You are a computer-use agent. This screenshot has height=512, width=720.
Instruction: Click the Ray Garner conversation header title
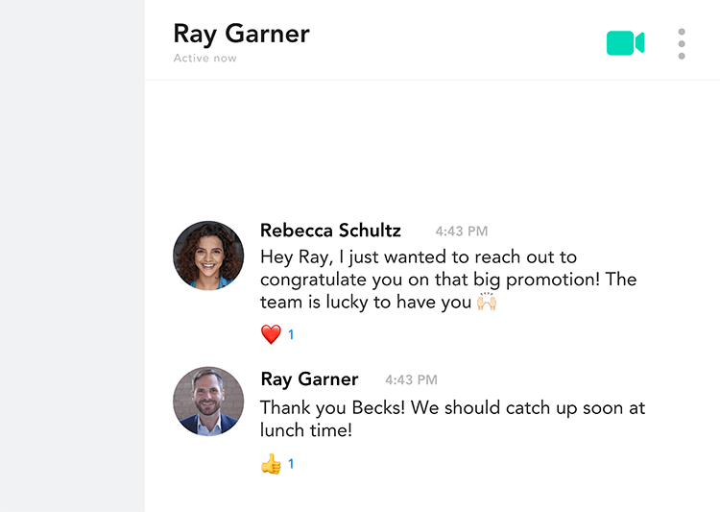tap(242, 35)
